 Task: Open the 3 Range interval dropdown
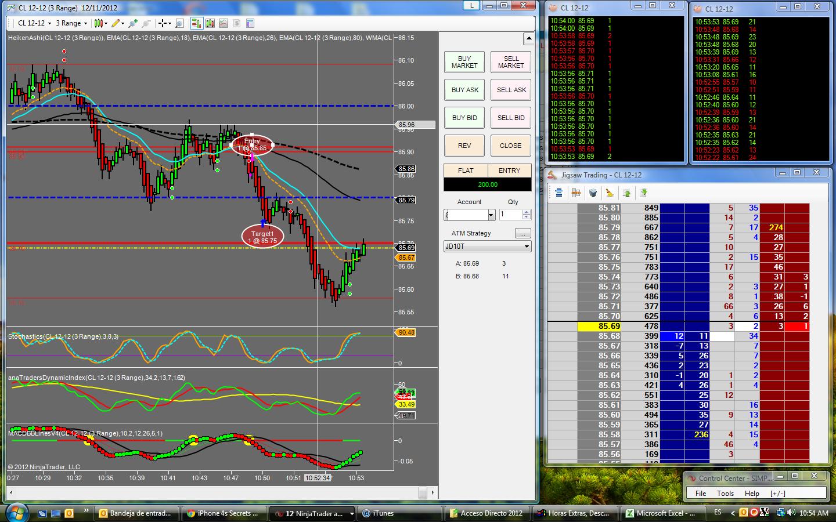pyautogui.click(x=71, y=23)
